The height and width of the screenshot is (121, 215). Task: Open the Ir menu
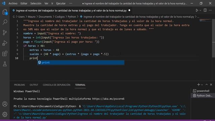click(x=52, y=3)
